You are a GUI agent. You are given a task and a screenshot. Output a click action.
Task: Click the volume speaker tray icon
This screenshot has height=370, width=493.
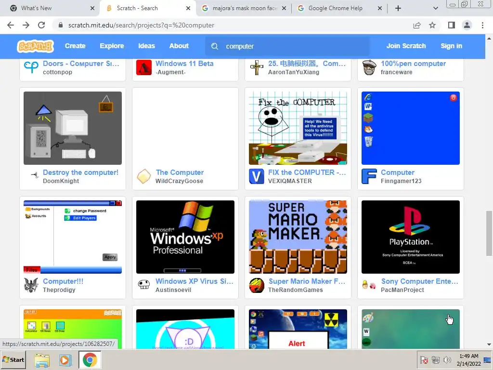coord(447,359)
